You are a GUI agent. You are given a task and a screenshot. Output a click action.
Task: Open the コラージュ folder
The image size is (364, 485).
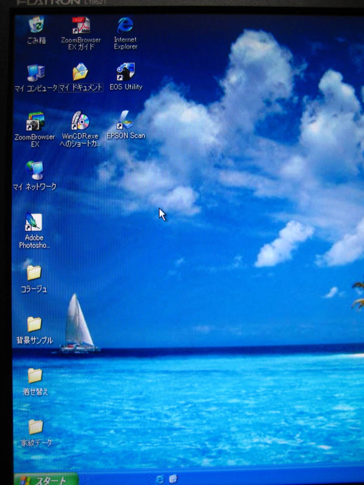coord(34,273)
